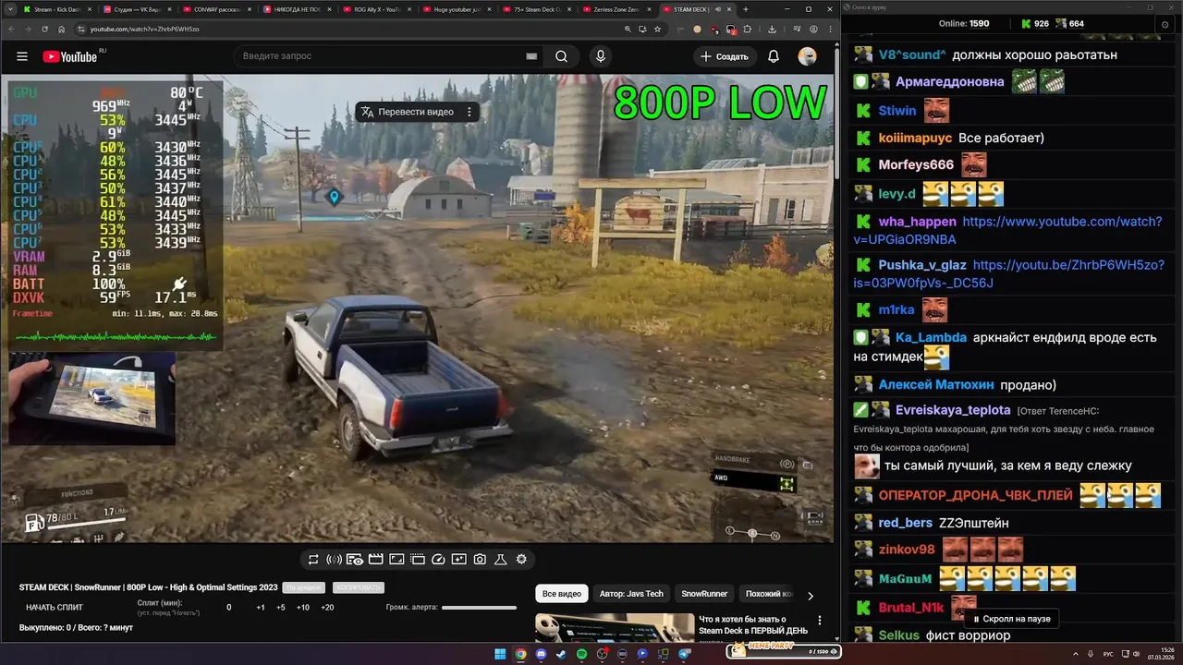Open Windows Start menu
This screenshot has width=1183, height=665.
pyautogui.click(x=500, y=654)
